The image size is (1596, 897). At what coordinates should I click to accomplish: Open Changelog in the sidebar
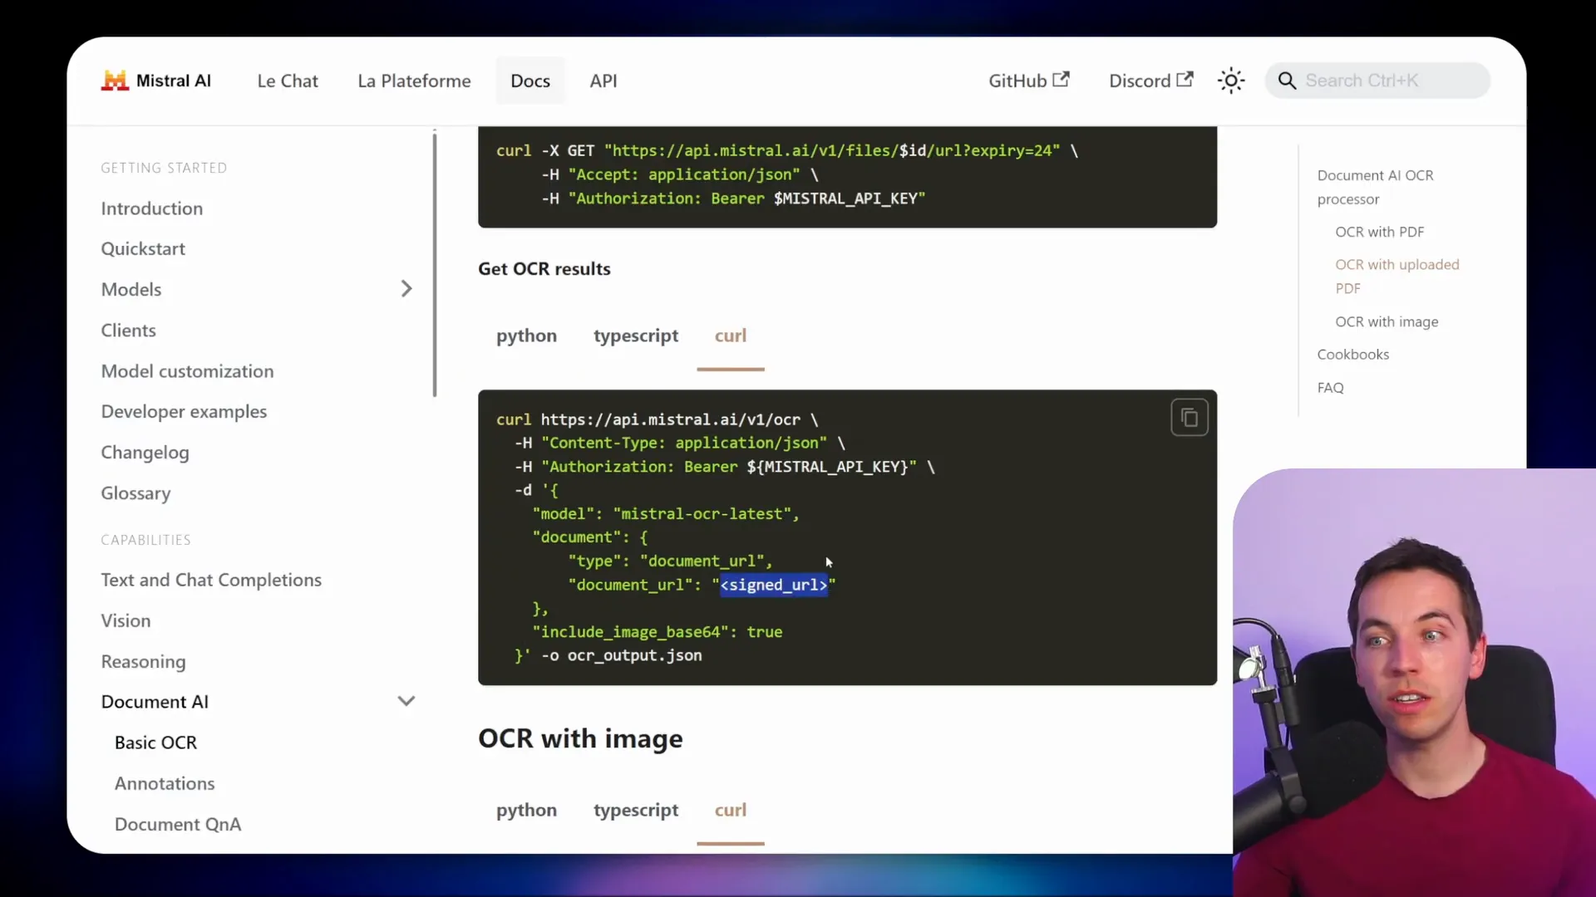point(145,453)
